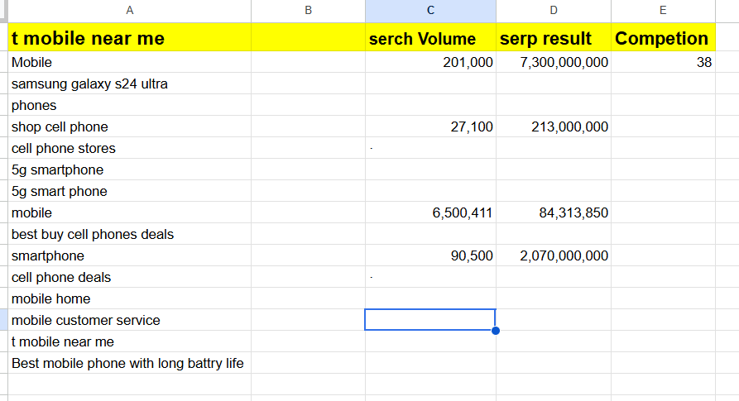Select column B header
Screen dimensions: 739x401
click(308, 10)
